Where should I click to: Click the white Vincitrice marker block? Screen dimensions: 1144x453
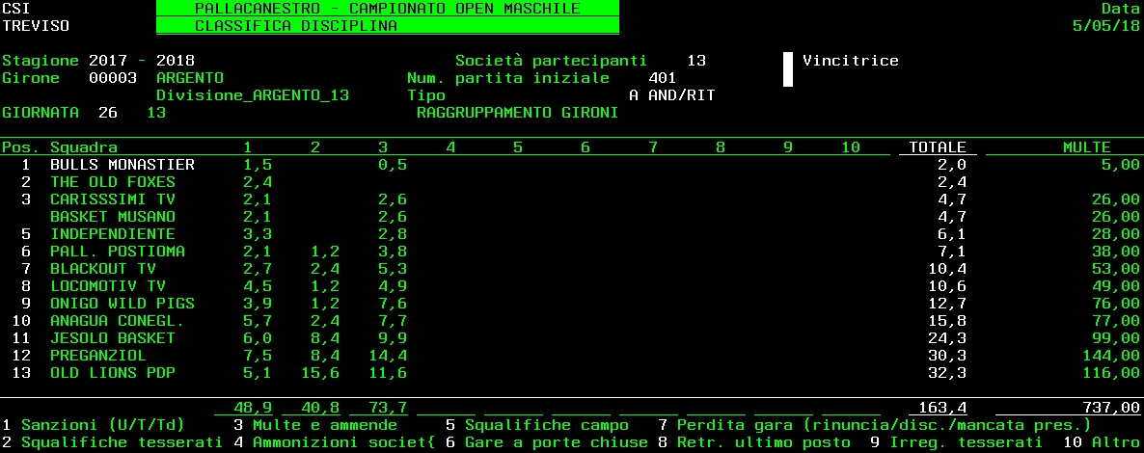[787, 69]
